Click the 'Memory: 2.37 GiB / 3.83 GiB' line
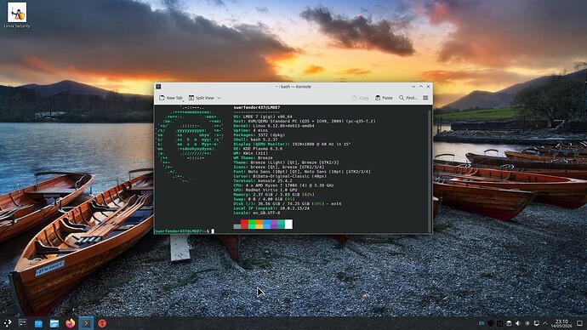Viewport: 587px width, 330px height. tap(274, 195)
